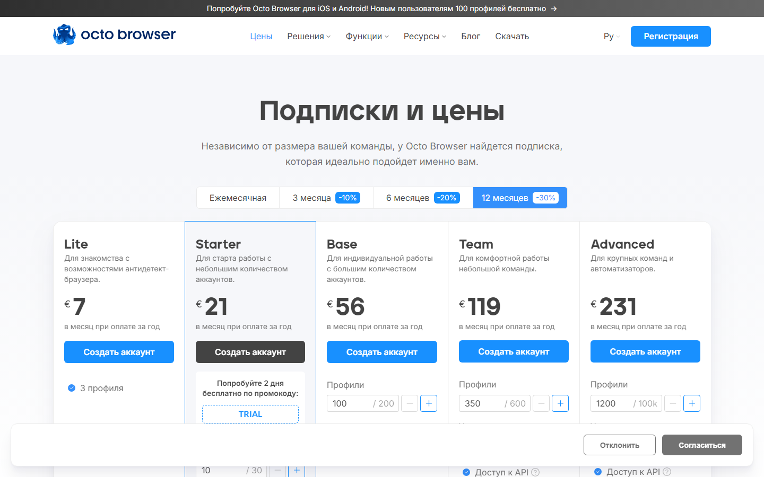The width and height of the screenshot is (764, 477).
Task: Select the Ежемесячная billing tab
Action: 238,198
